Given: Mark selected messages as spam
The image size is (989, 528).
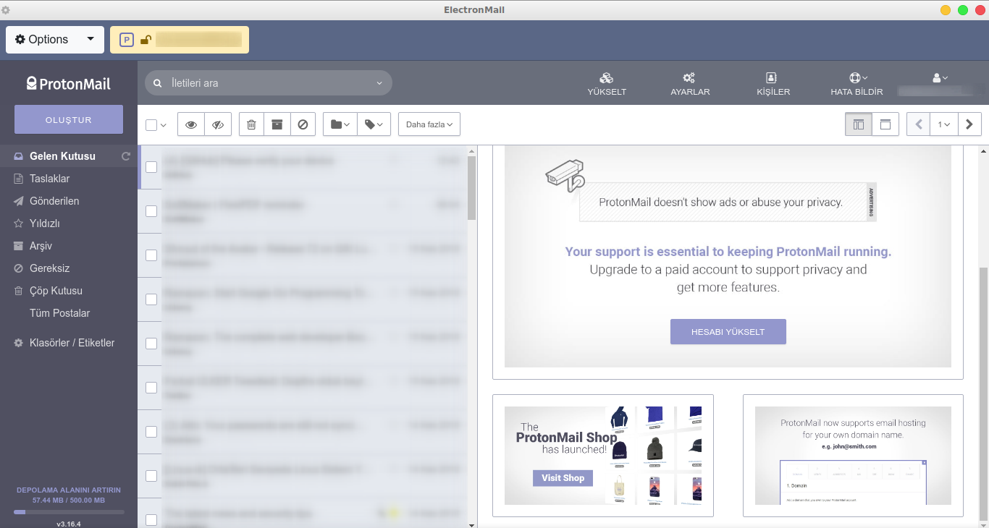Looking at the screenshot, I should [x=303, y=124].
